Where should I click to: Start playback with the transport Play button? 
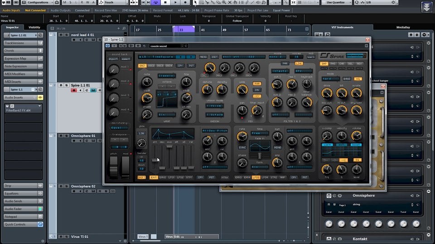[175, 3]
